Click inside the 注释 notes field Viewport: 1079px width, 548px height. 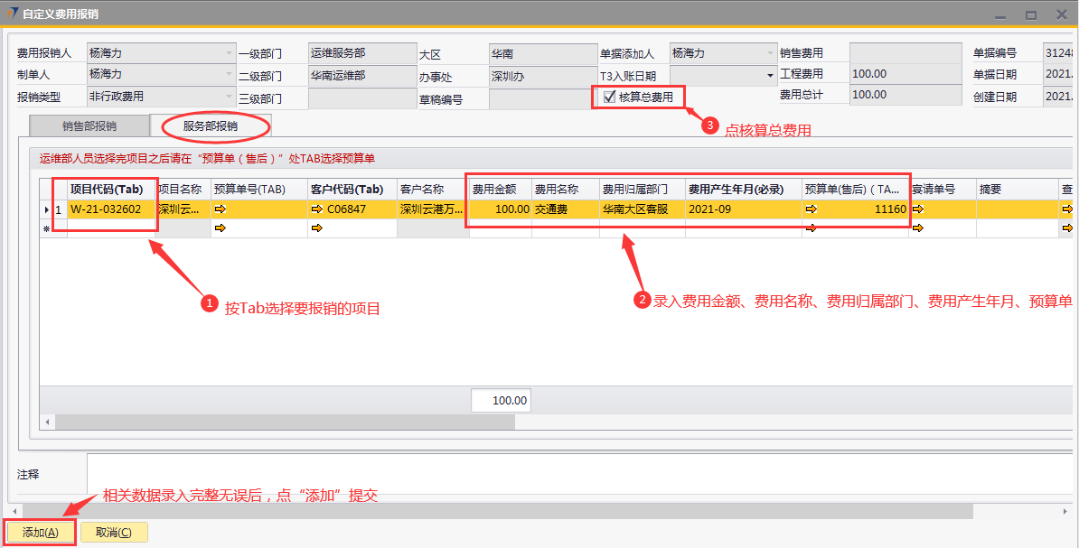[x=578, y=474]
